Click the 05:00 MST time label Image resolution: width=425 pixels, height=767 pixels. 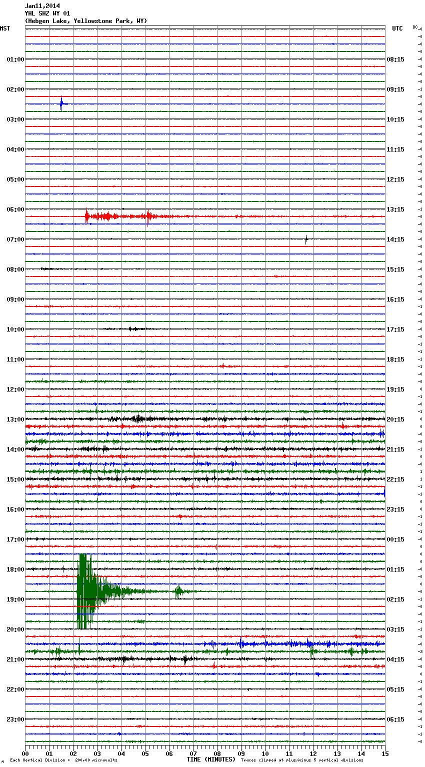(x=15, y=179)
